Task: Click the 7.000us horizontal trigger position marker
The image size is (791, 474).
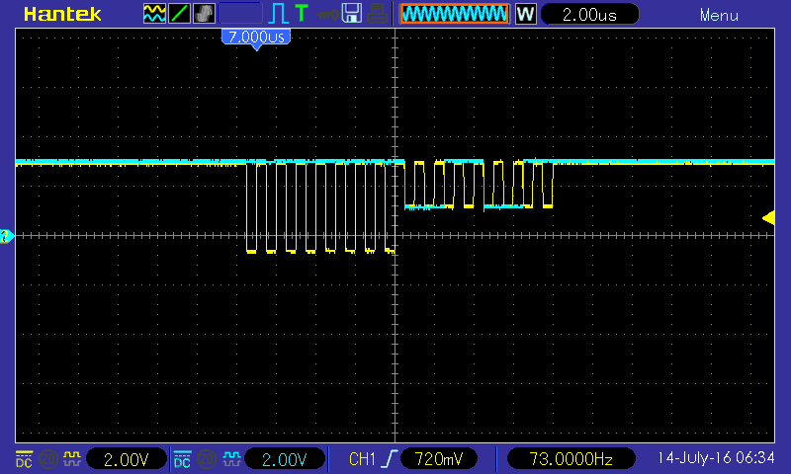Action: point(256,39)
